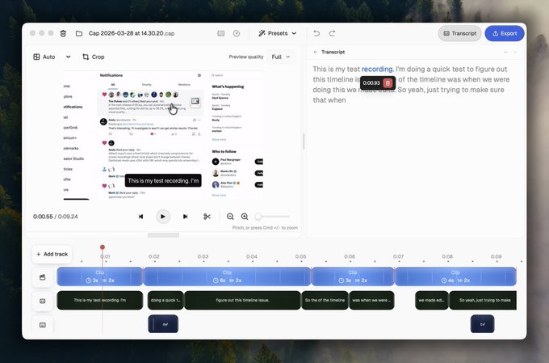Open the Presets dropdown
Image resolution: width=549 pixels, height=363 pixels.
[x=278, y=33]
